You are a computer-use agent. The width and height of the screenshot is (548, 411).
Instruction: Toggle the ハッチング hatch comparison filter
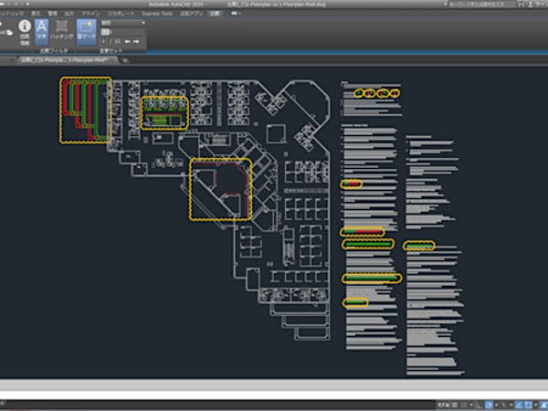click(62, 33)
